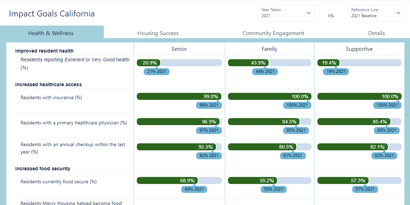This screenshot has height=205, width=410.
Task: Select 'Residents with a primary healthcare physician' label
Action: pos(74,123)
